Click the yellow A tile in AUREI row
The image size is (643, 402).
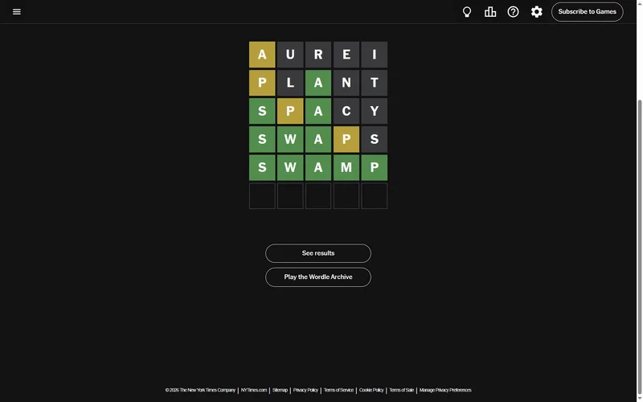[x=262, y=55]
